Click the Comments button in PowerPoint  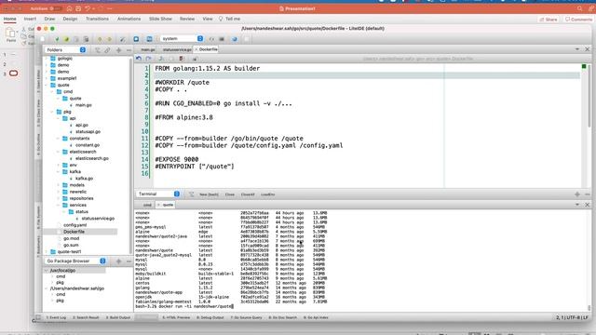click(x=578, y=19)
